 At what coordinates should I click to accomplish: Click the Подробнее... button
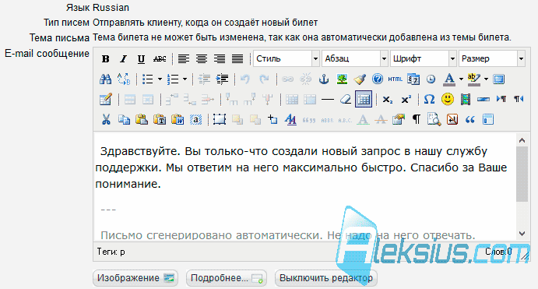(x=227, y=278)
